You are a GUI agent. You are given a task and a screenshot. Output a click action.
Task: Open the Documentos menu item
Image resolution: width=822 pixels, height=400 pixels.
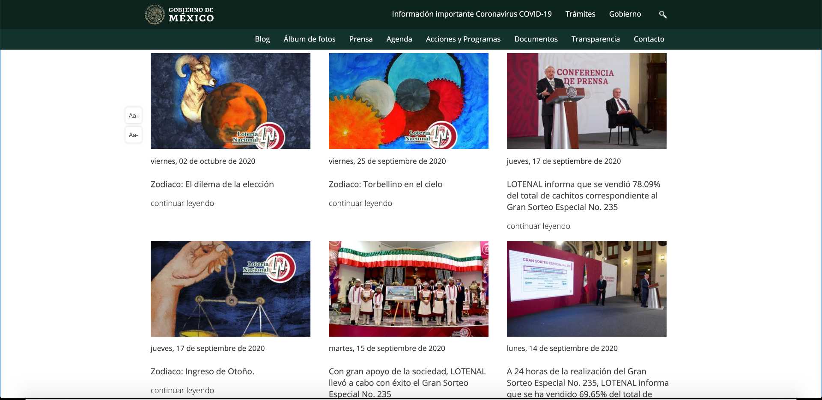point(536,39)
